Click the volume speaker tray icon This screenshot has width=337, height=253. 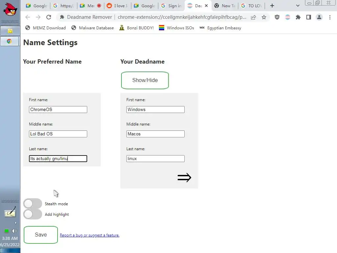[14, 231]
